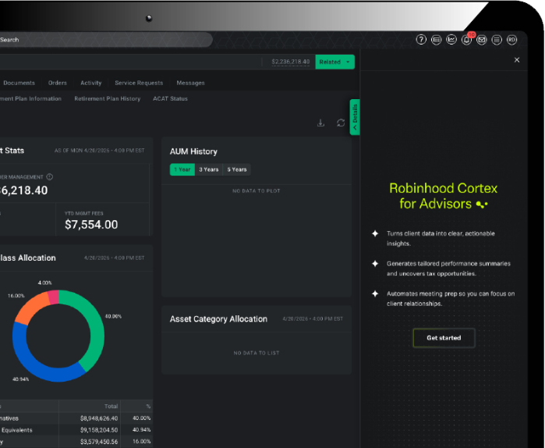Switch to Activity tab
Screen dimensions: 545x448
point(91,83)
